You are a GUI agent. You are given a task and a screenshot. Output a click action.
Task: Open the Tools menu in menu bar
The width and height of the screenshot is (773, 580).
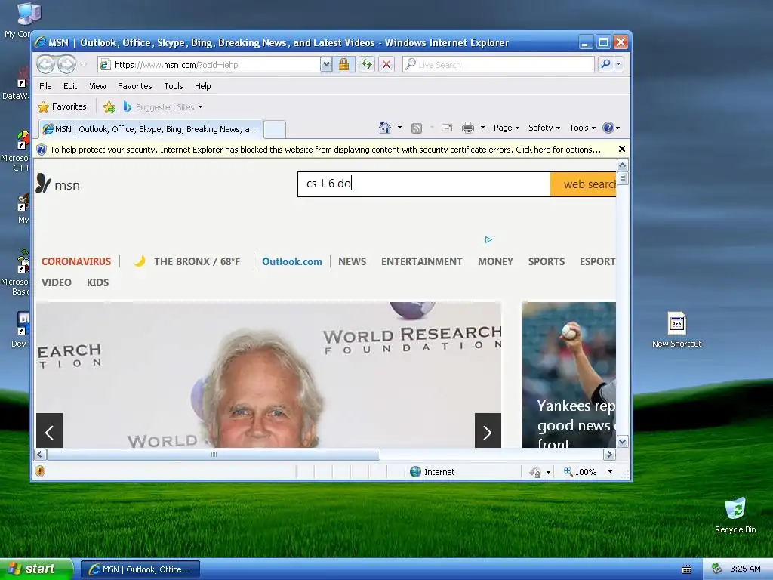coord(174,86)
